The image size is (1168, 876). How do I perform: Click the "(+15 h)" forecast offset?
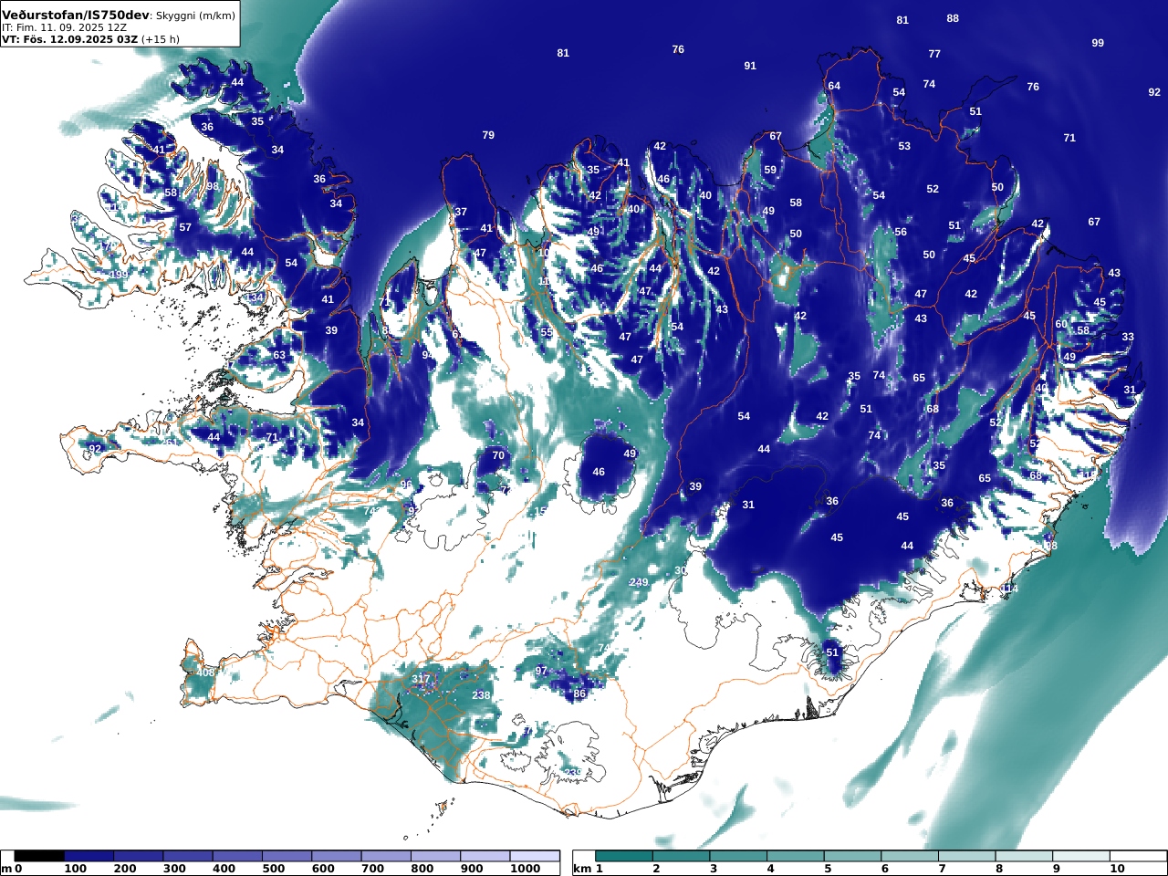tap(161, 39)
